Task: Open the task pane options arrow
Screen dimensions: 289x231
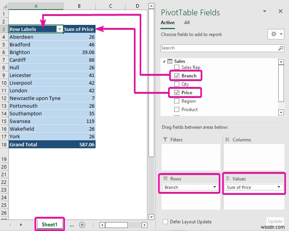Action: click(x=264, y=11)
